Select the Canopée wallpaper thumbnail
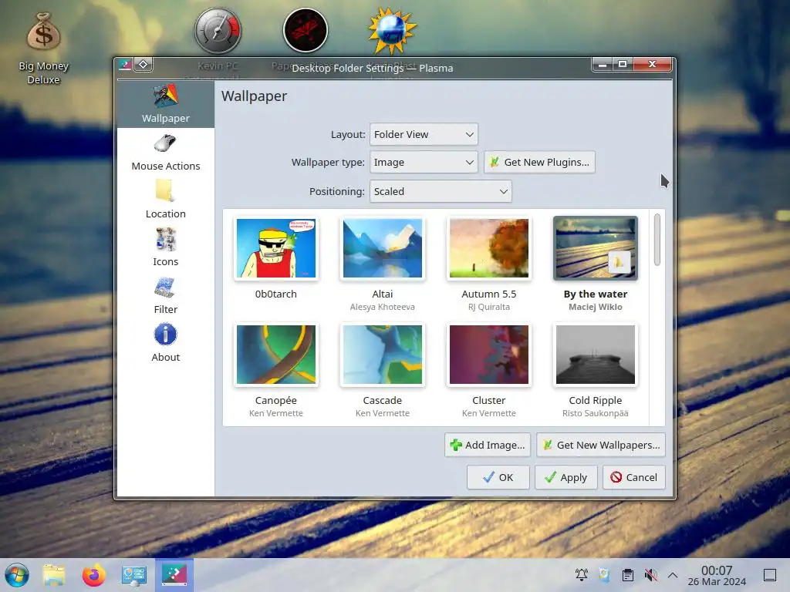The width and height of the screenshot is (790, 592). tap(276, 355)
